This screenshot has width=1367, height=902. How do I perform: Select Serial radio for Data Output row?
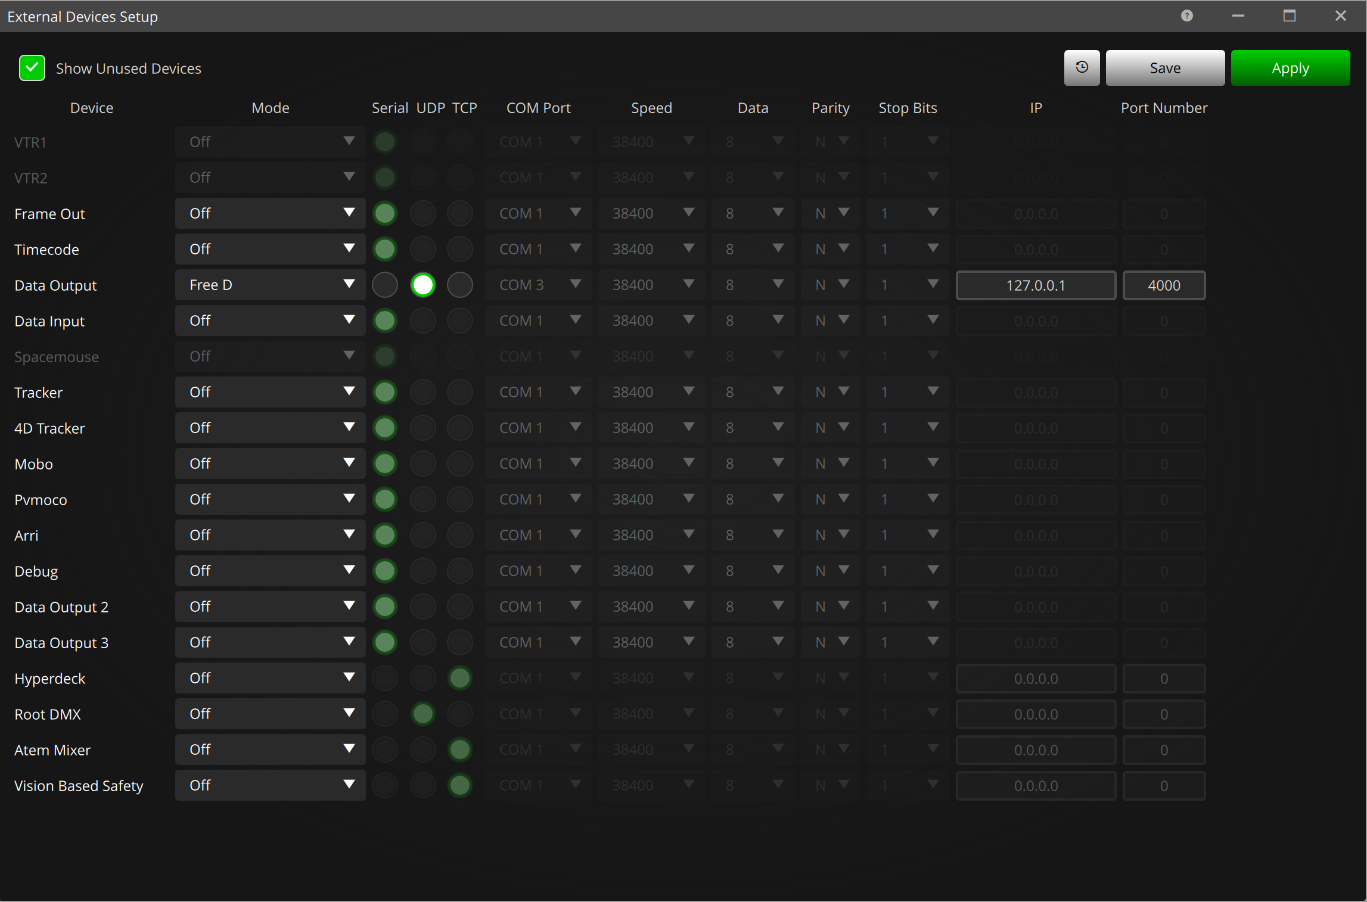click(385, 285)
